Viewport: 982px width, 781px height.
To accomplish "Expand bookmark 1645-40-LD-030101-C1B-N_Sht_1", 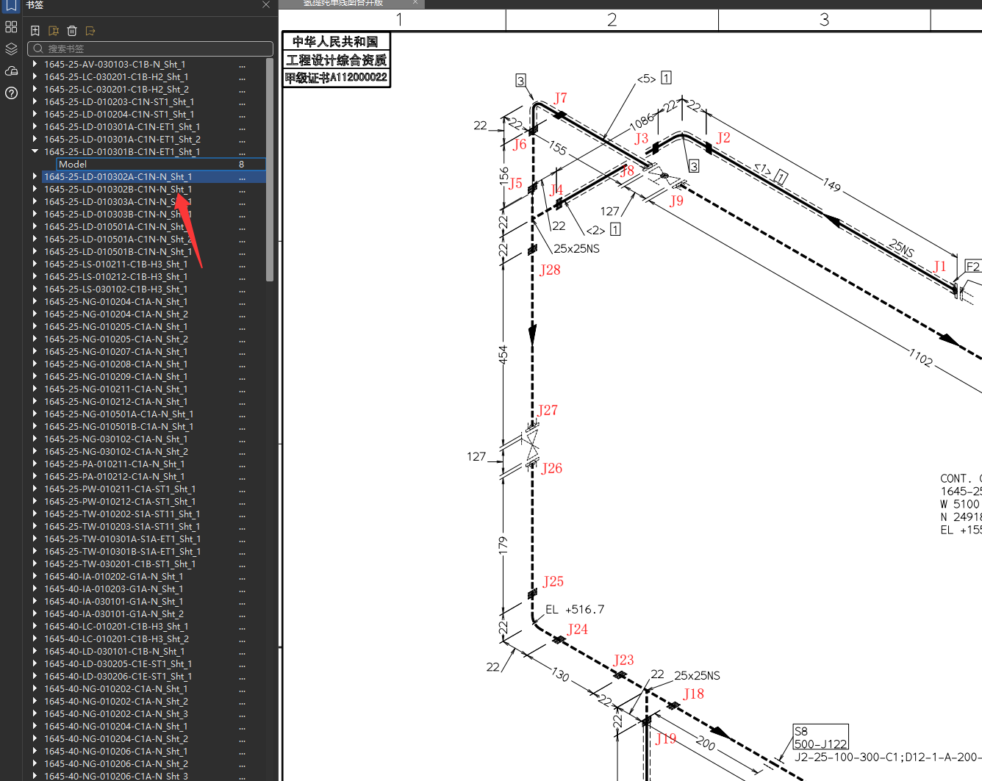I will [35, 652].
